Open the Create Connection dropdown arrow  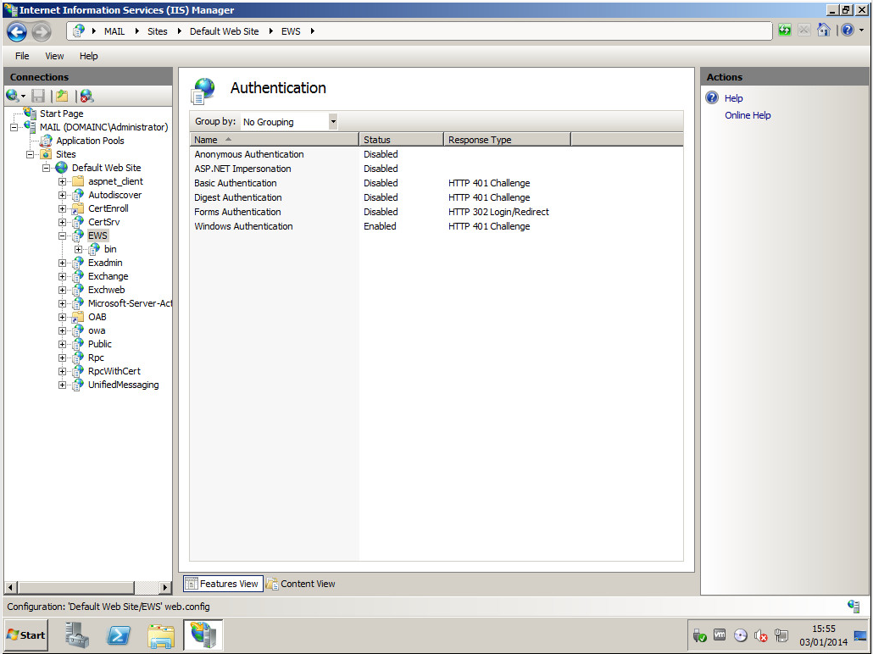tap(23, 97)
